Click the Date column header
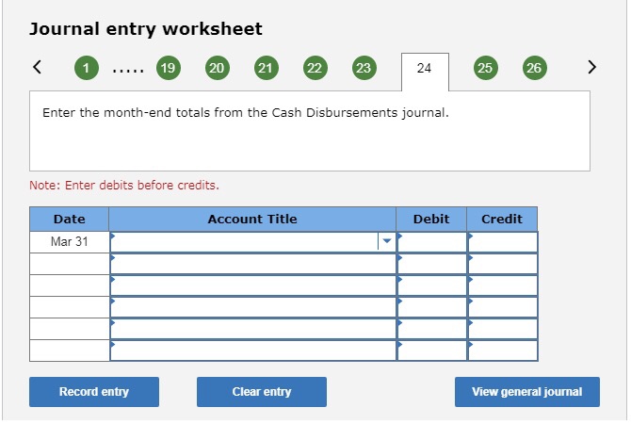Screen dimensions: 631x424 click(x=69, y=219)
